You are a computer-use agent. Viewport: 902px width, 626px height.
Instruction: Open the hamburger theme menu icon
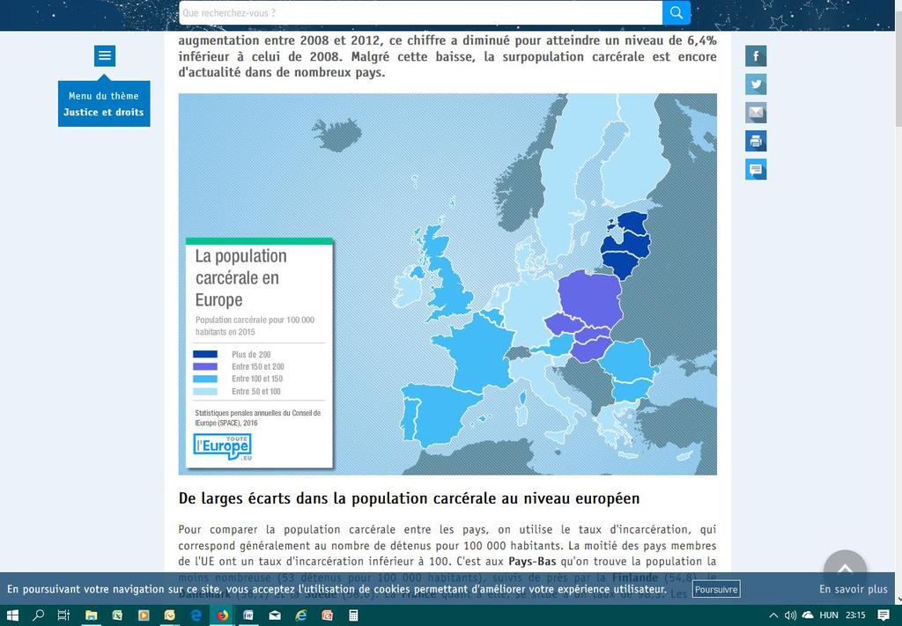pos(105,55)
